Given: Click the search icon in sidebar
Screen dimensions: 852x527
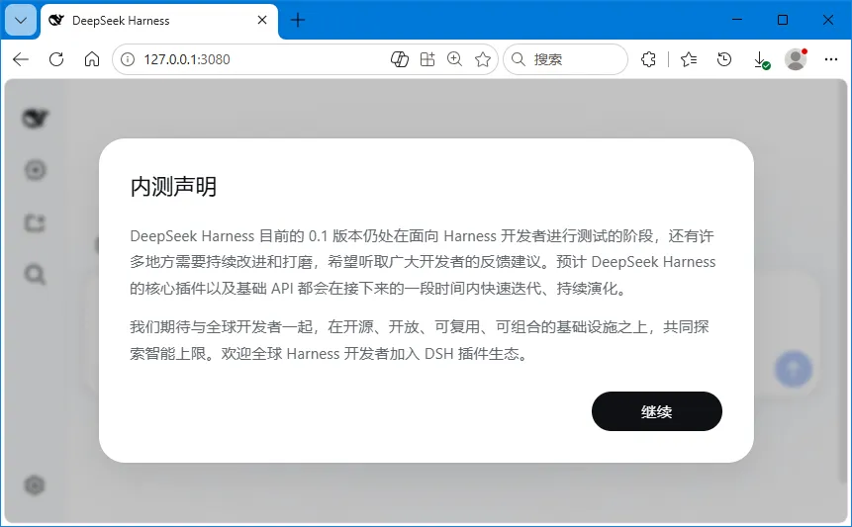Looking at the screenshot, I should pyautogui.click(x=36, y=274).
